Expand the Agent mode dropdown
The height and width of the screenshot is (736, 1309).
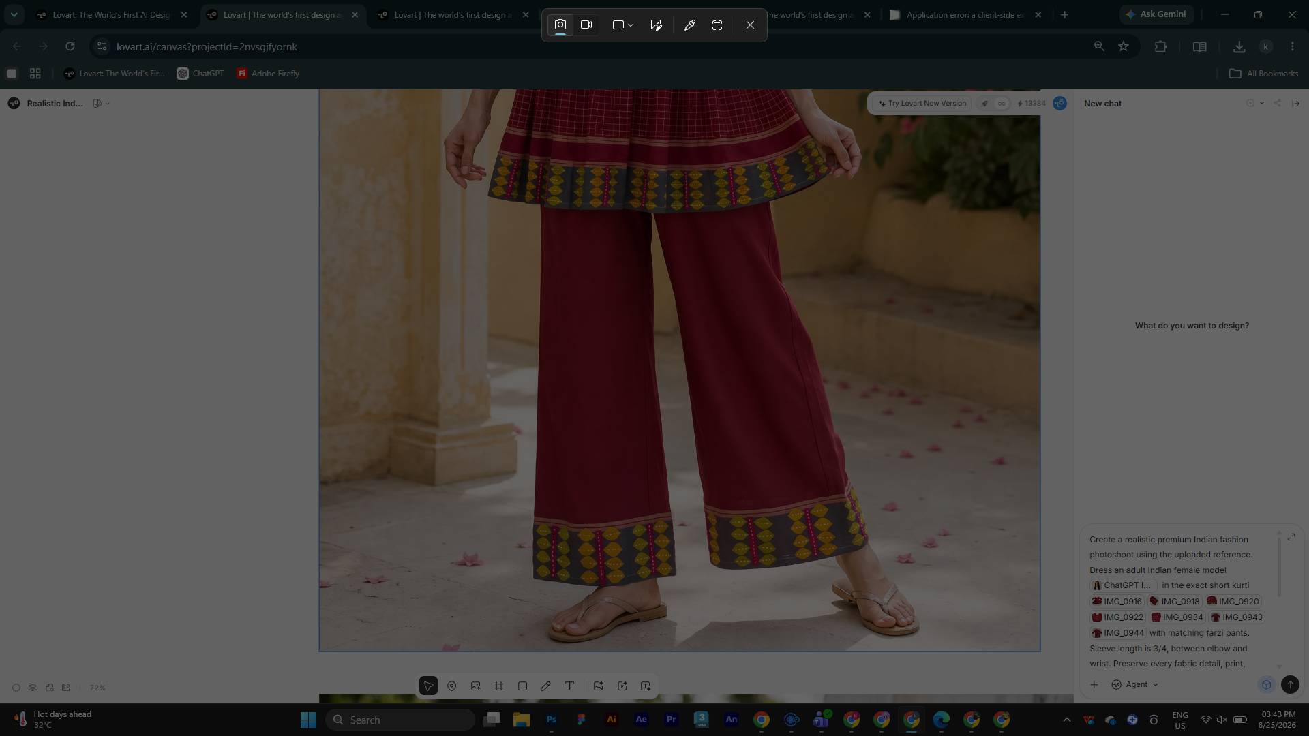(1135, 685)
